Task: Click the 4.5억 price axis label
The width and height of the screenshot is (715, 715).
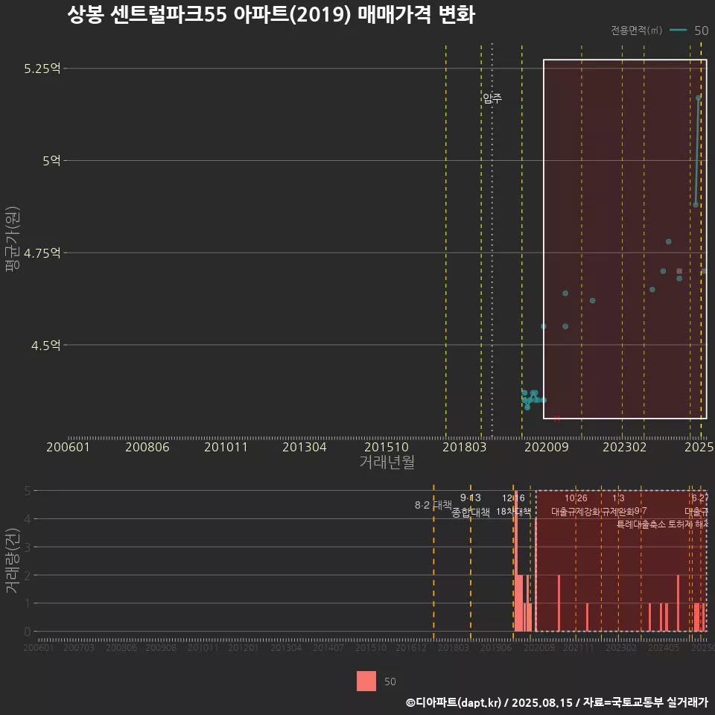Action: (45, 345)
